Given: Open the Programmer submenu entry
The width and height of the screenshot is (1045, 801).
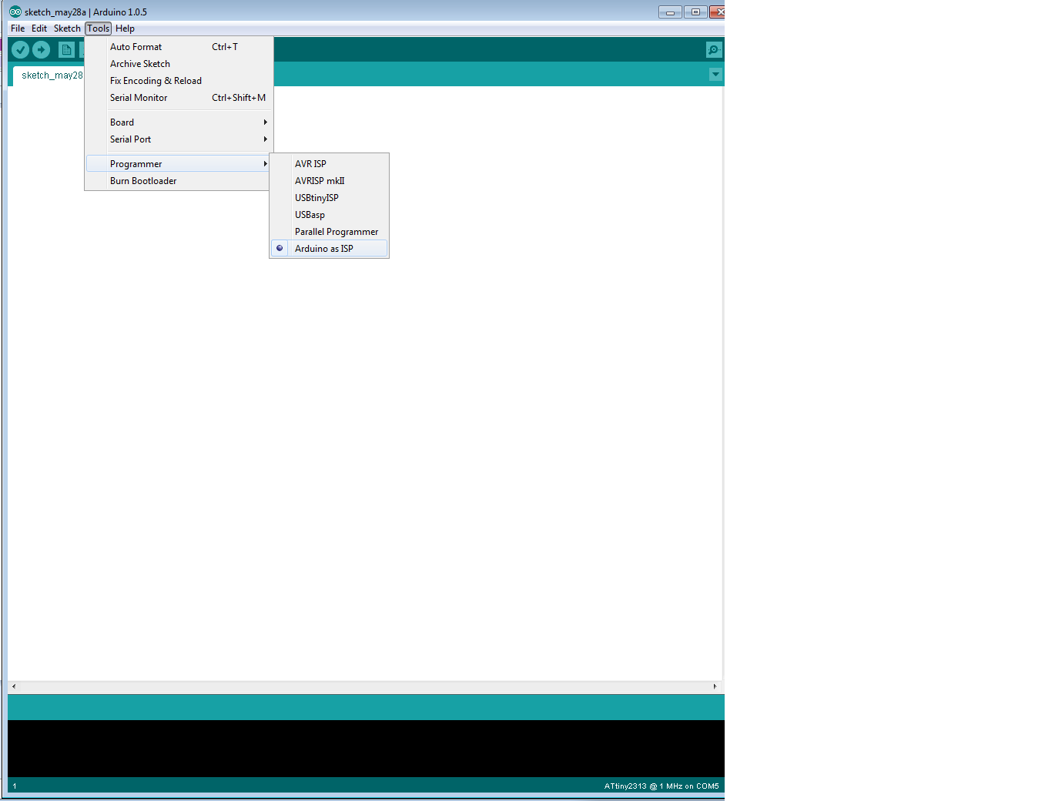Looking at the screenshot, I should click(x=179, y=164).
